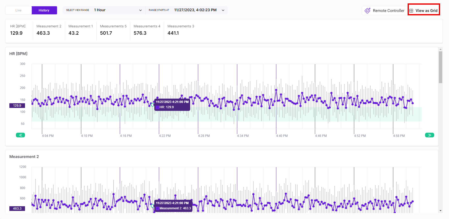Click the highlighted data point on HR chart

pos(152,105)
